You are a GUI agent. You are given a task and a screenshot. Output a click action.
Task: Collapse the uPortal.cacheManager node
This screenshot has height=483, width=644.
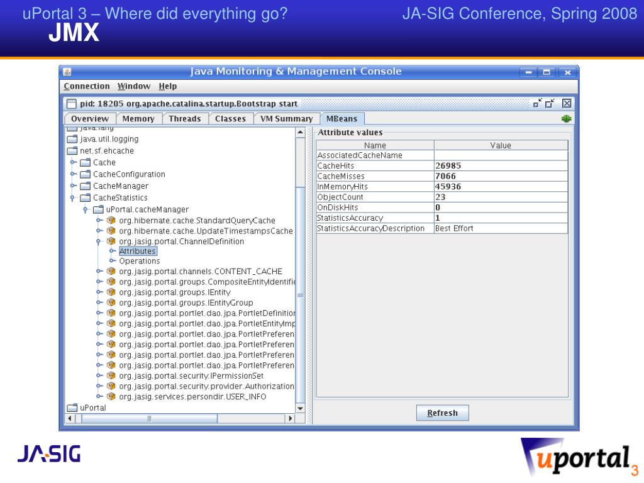86,210
